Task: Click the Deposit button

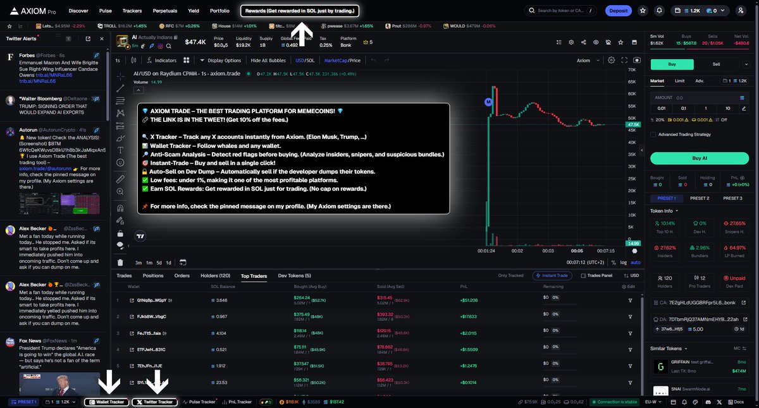Action: point(618,11)
